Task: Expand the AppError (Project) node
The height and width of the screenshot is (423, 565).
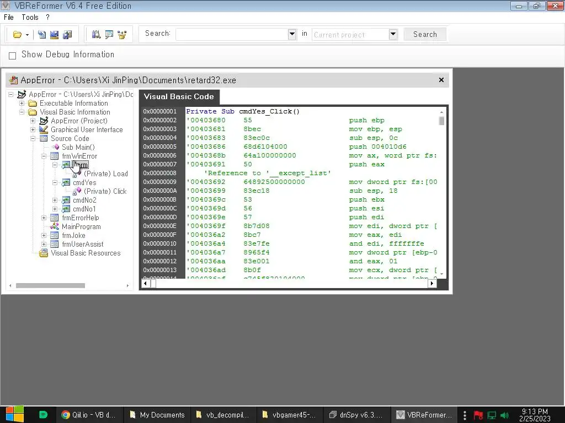Action: 33,121
